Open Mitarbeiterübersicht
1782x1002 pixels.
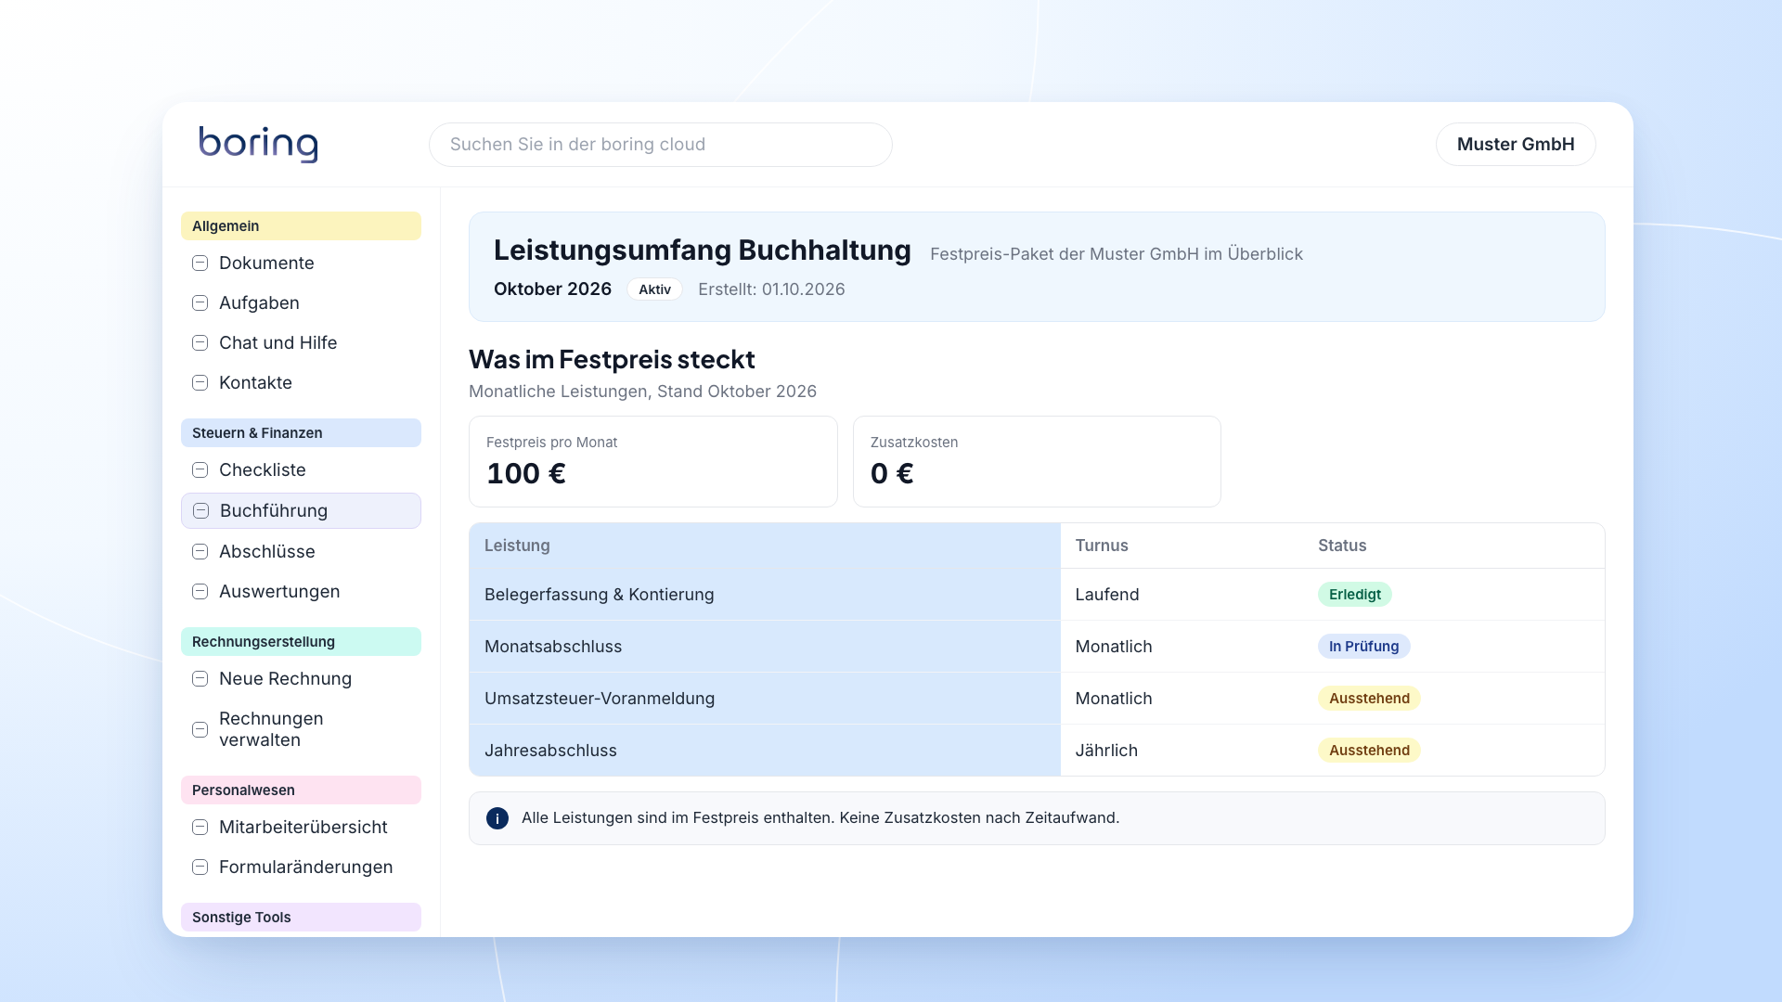point(301,828)
